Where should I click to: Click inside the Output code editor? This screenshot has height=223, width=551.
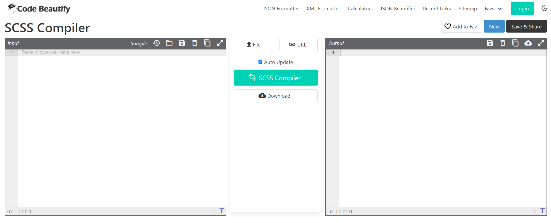[443, 128]
